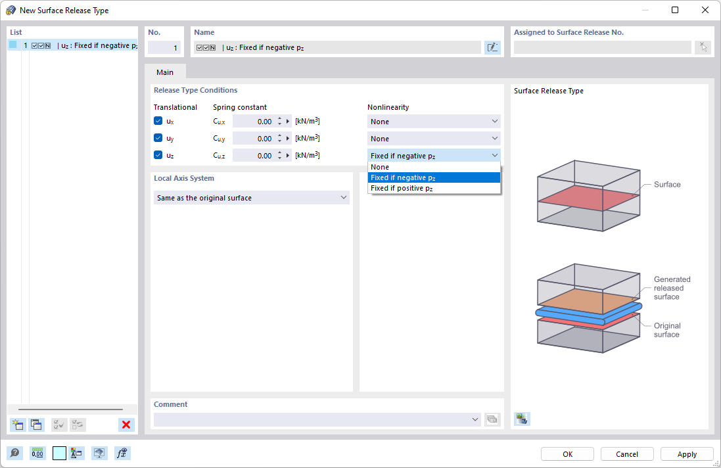721x468 pixels.
Task: Expand the Local Axis System dropdown
Action: [x=252, y=198]
